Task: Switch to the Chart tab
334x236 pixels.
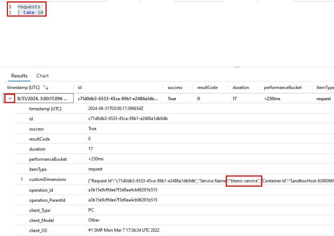Action: [43, 76]
